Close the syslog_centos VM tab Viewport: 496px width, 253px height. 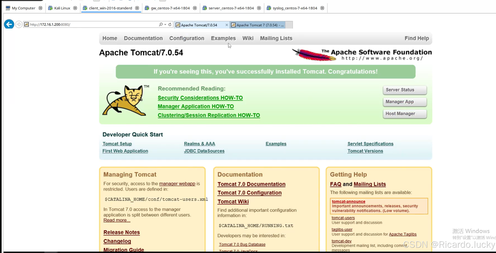coord(322,8)
